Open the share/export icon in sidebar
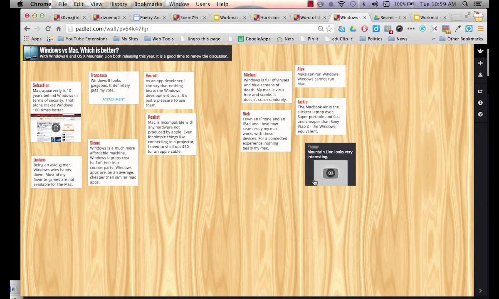This screenshot has width=499, height=299. point(480,91)
